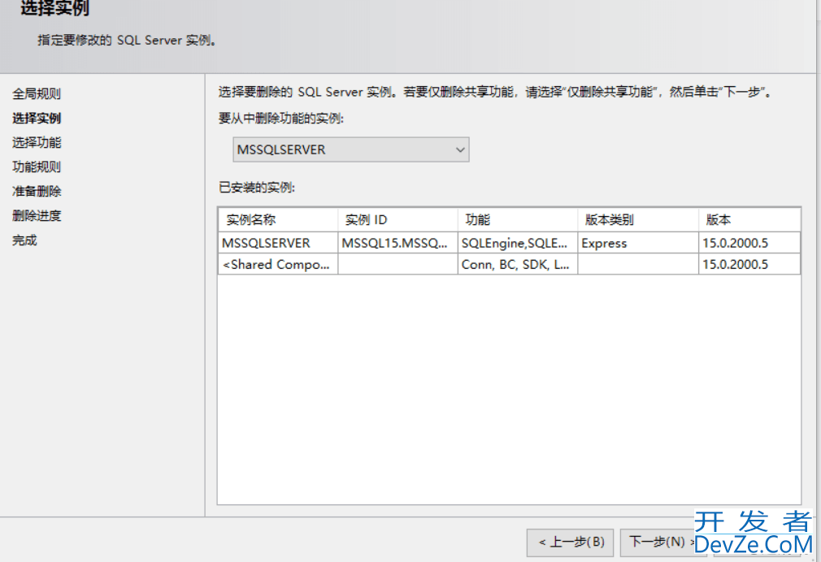Click the 要从中删除功能的实例 label

[x=281, y=119]
